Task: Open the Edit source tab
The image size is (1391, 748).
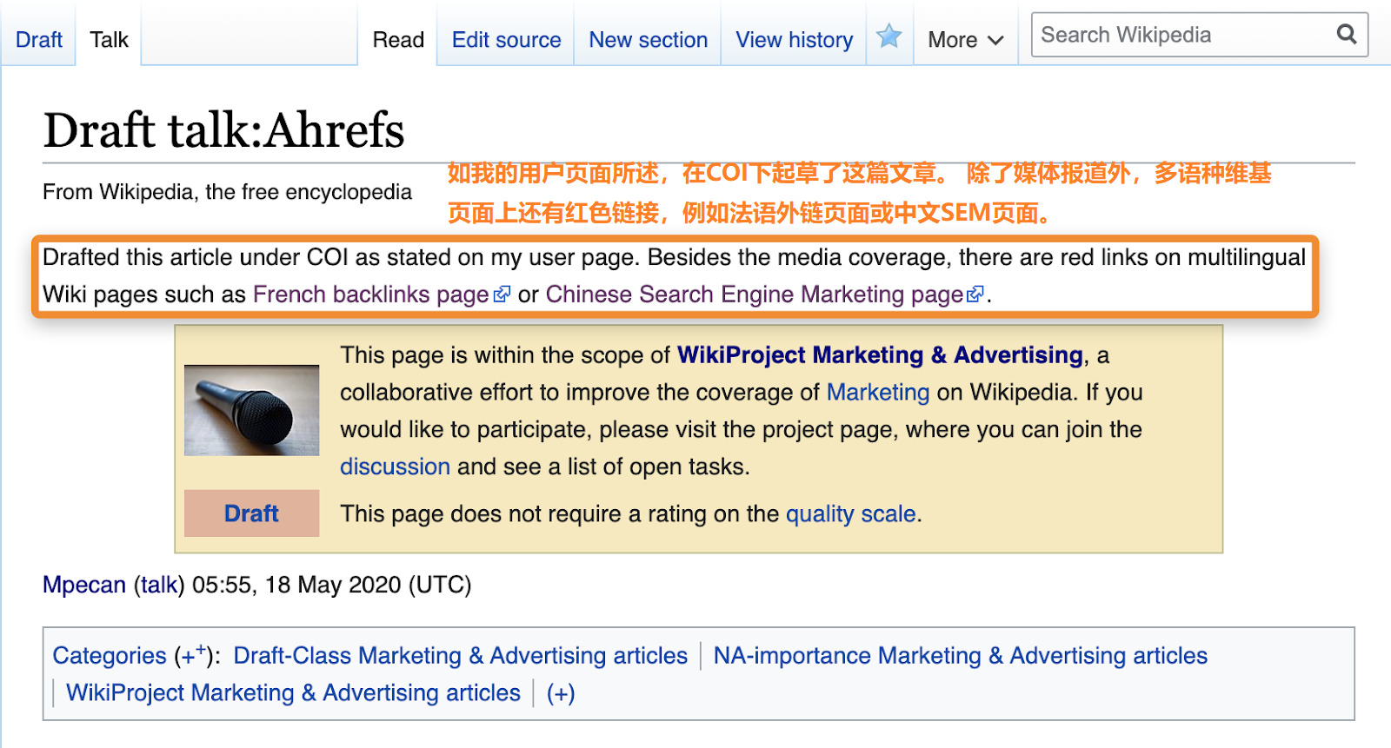Action: 506,40
